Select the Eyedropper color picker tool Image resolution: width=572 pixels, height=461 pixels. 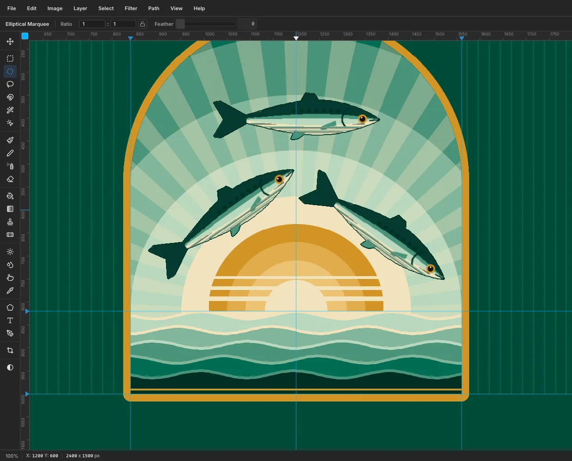(10, 290)
